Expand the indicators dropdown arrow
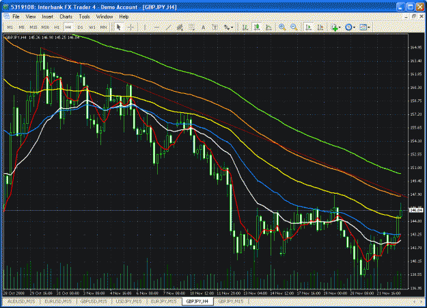This screenshot has height=308, width=427. coord(340,27)
